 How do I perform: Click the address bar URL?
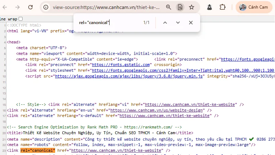[106, 8]
